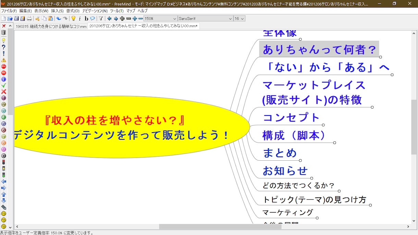Image resolution: width=418 pixels, height=235 pixels.
Task: Click the printer icon in toolbar
Action: click(x=29, y=18)
